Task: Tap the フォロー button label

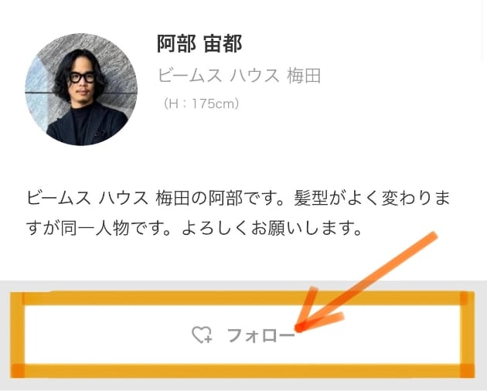Action: (261, 335)
